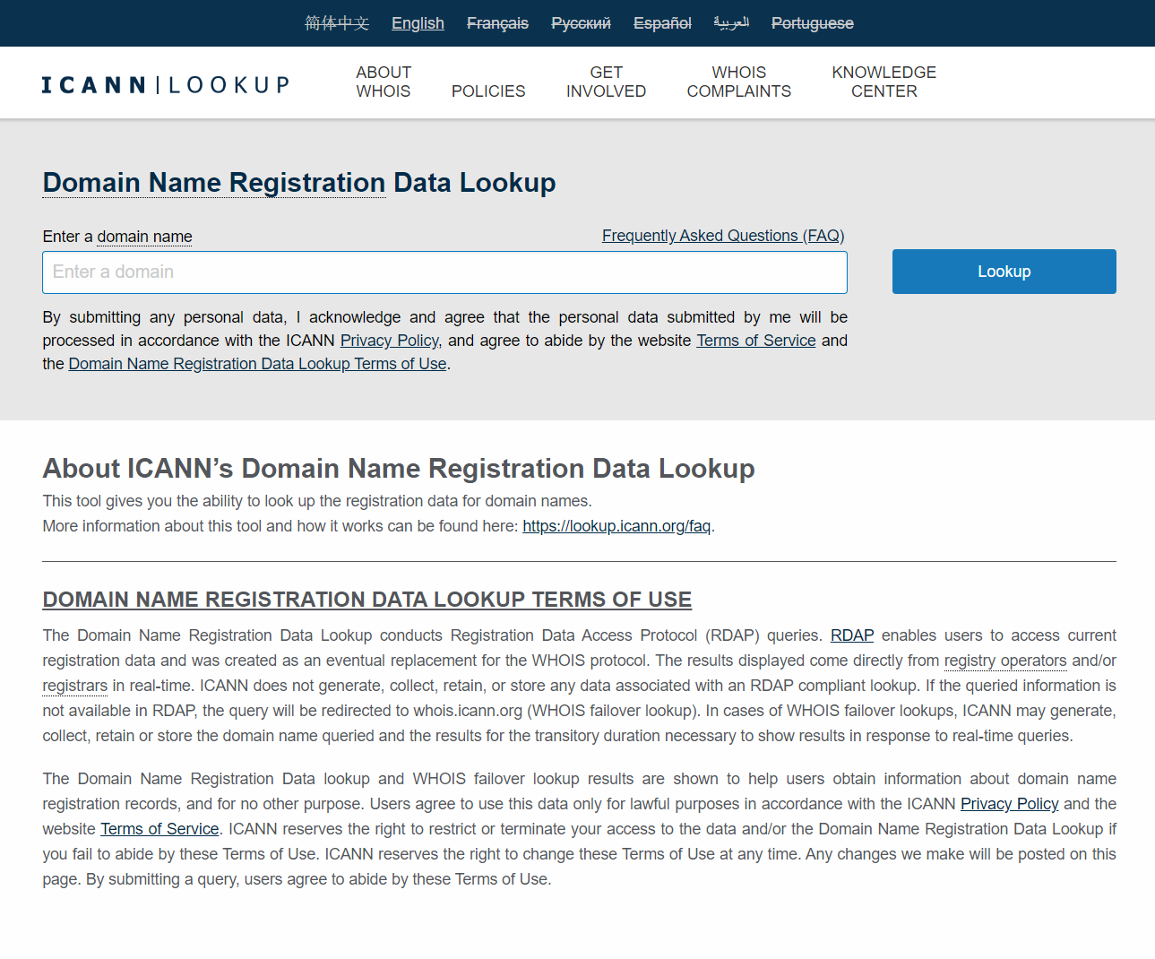This screenshot has height=959, width=1155.
Task: Select English language link
Action: pyautogui.click(x=418, y=23)
